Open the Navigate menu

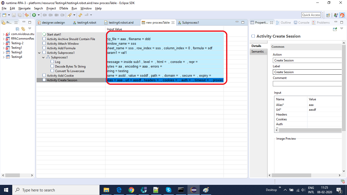(x=24, y=8)
